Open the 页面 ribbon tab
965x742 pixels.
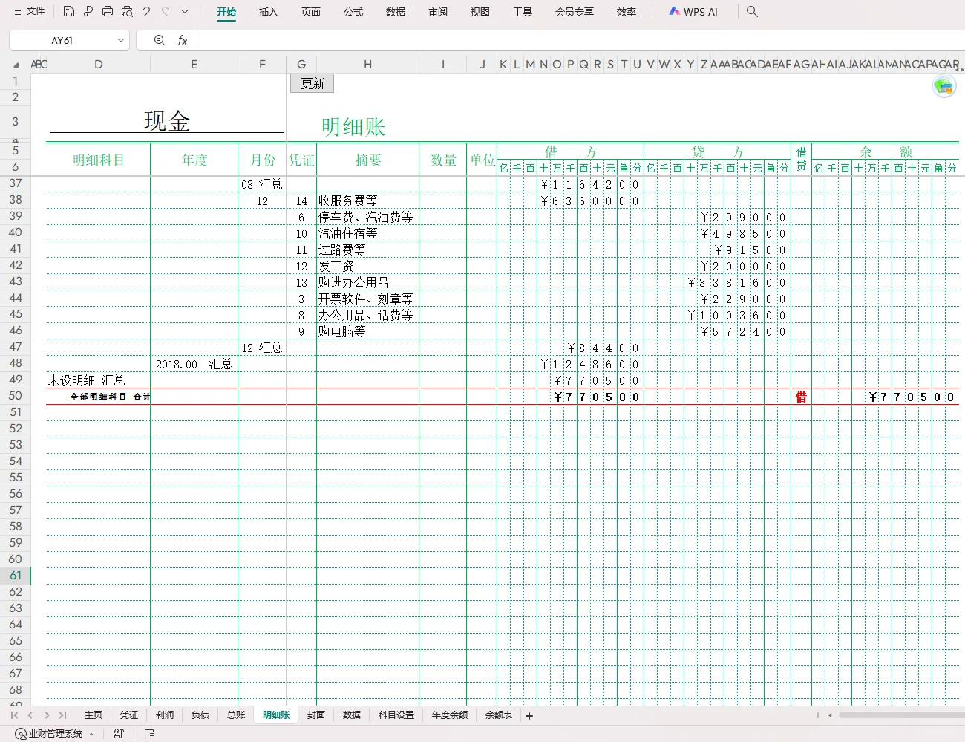click(x=311, y=12)
